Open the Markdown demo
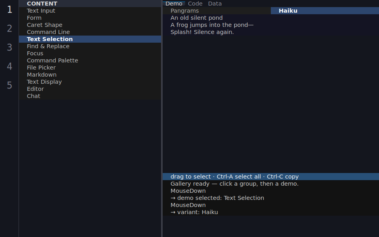The width and height of the screenshot is (379, 237). click(90, 75)
